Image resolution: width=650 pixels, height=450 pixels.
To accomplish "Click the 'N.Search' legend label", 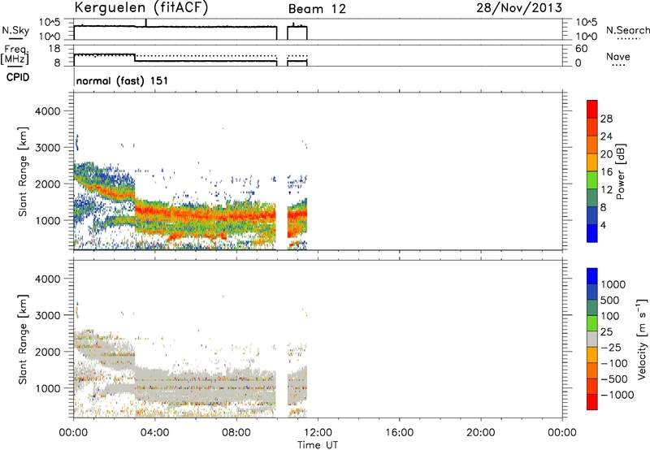I will pyautogui.click(x=627, y=30).
